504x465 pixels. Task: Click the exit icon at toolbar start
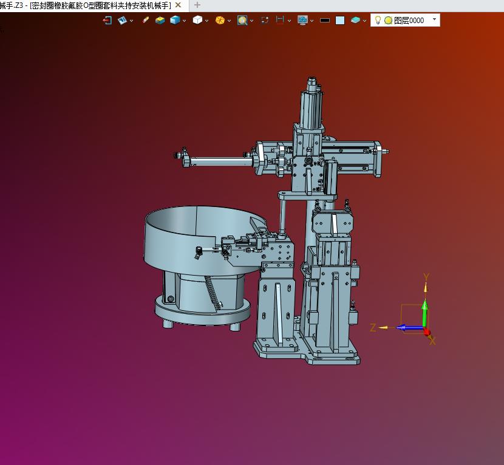tap(107, 20)
